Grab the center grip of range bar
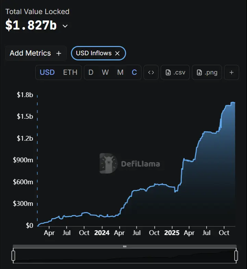The height and width of the screenshot is (269, 247). coord(125,246)
